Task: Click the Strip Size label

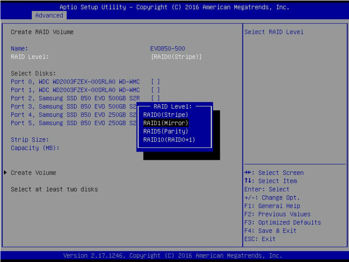Action: click(30, 140)
